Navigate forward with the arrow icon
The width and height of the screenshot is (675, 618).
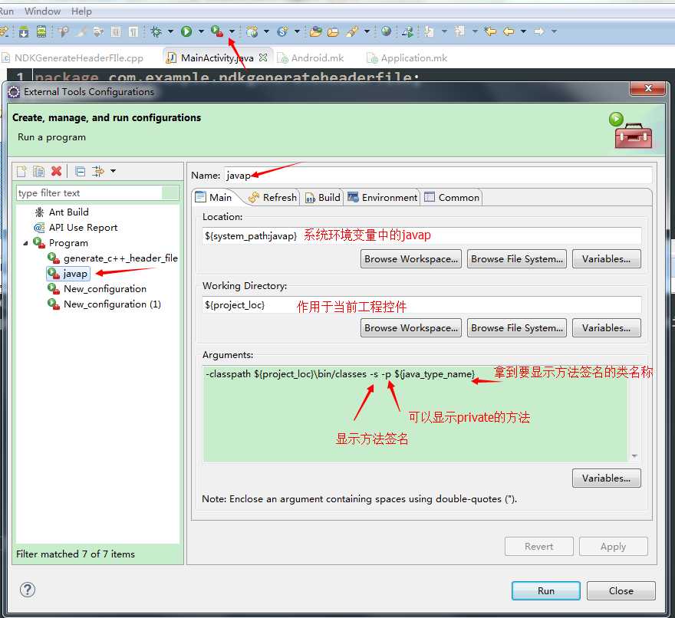pos(539,31)
